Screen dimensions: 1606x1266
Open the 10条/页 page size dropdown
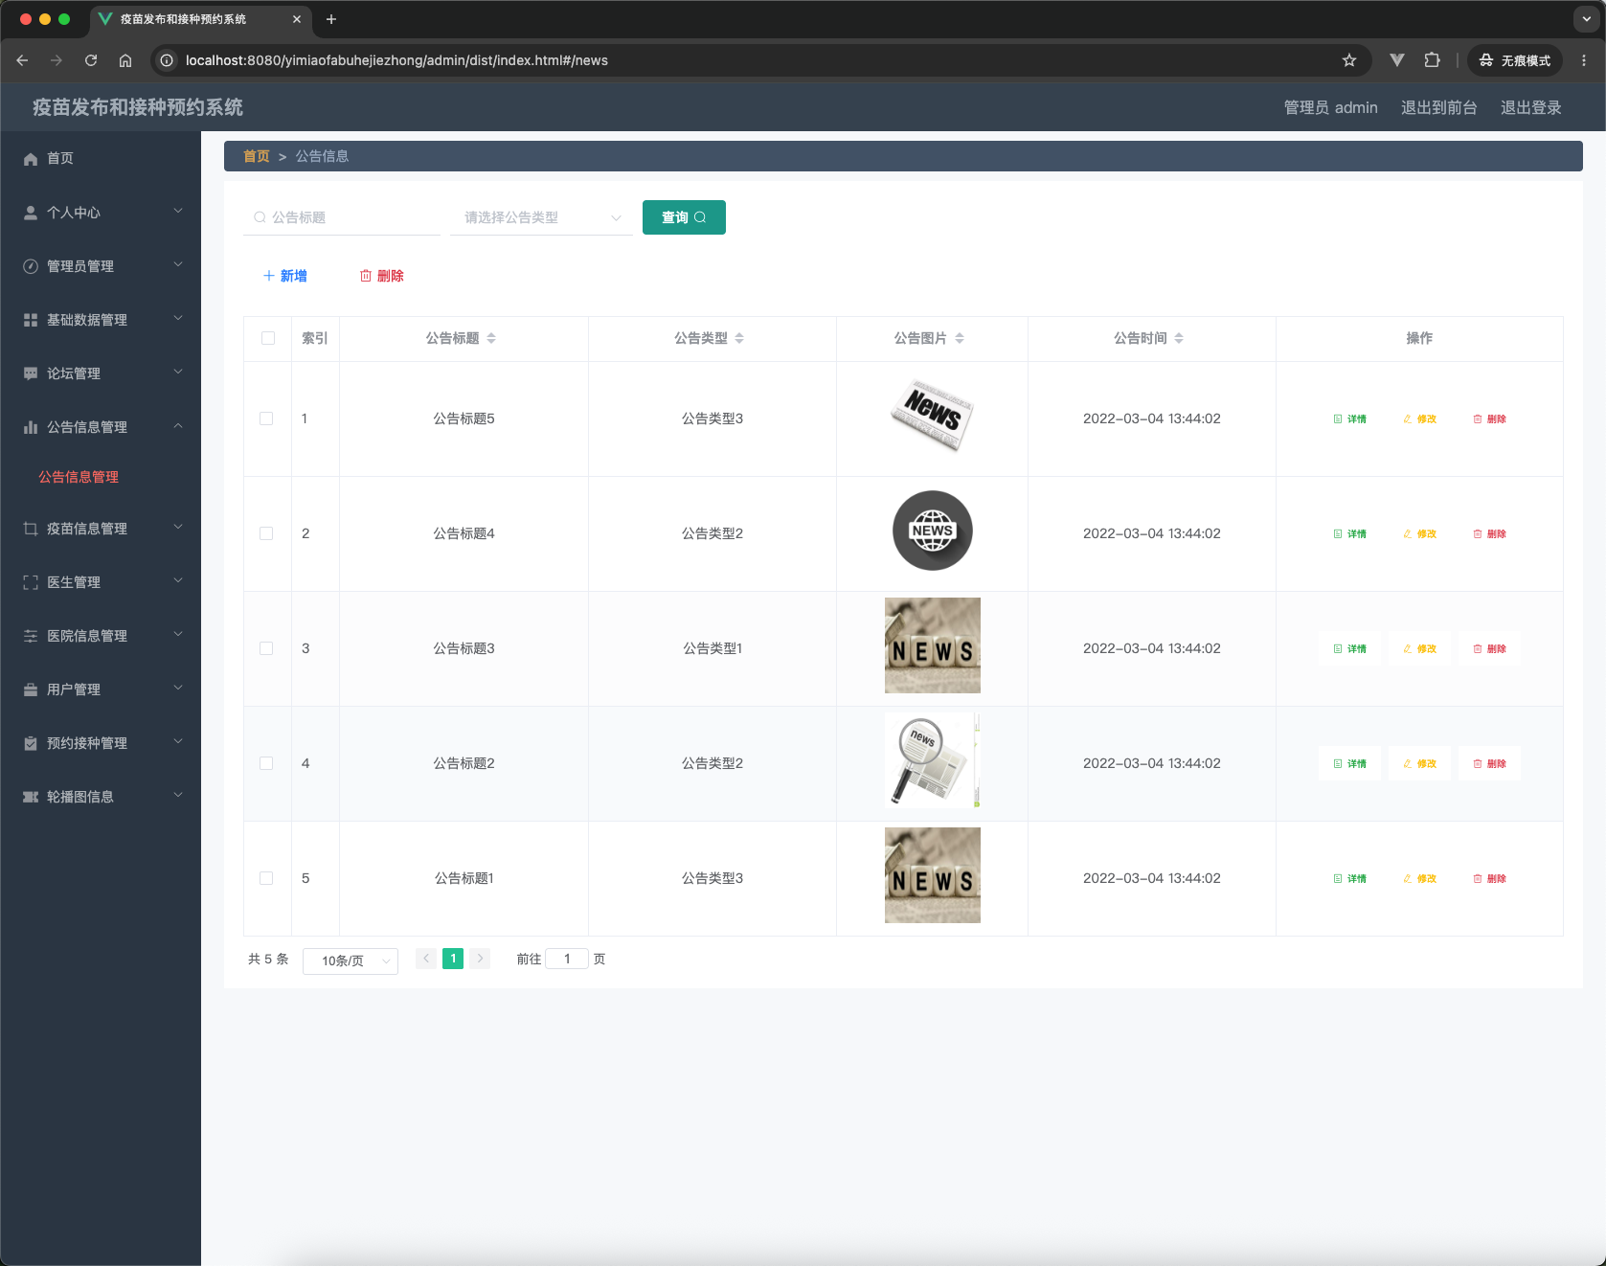(351, 961)
